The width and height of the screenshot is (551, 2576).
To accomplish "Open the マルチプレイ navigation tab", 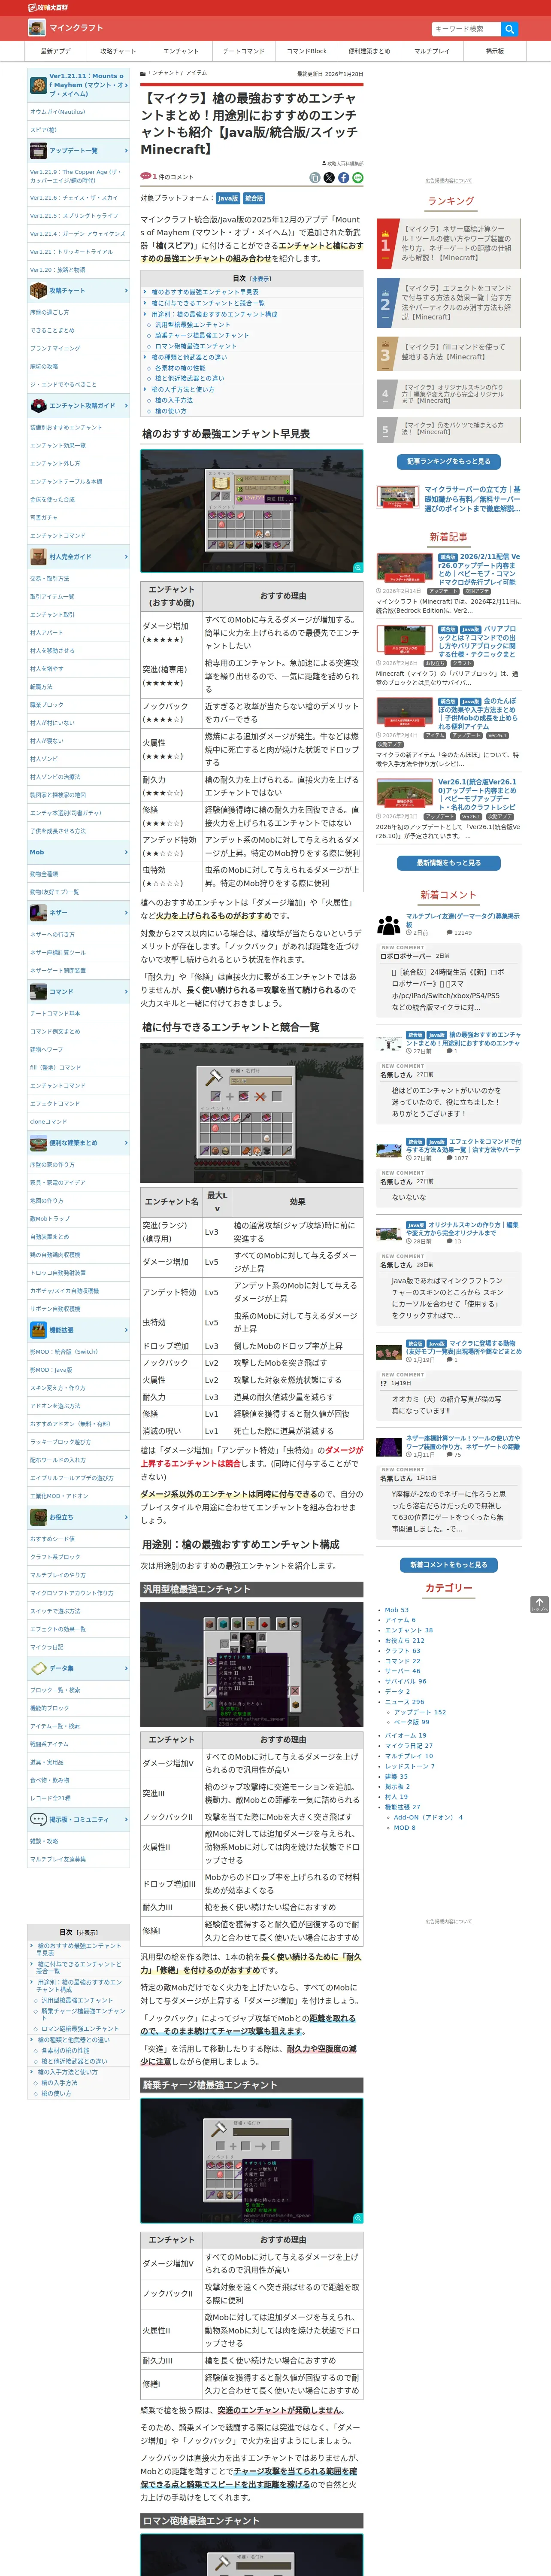I will click(432, 51).
